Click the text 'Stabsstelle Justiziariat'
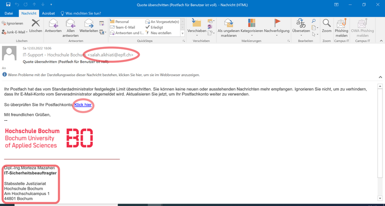The width and height of the screenshot is (385, 206). pyautogui.click(x=25, y=183)
